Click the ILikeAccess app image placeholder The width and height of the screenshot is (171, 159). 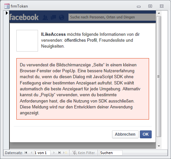coord(27,41)
